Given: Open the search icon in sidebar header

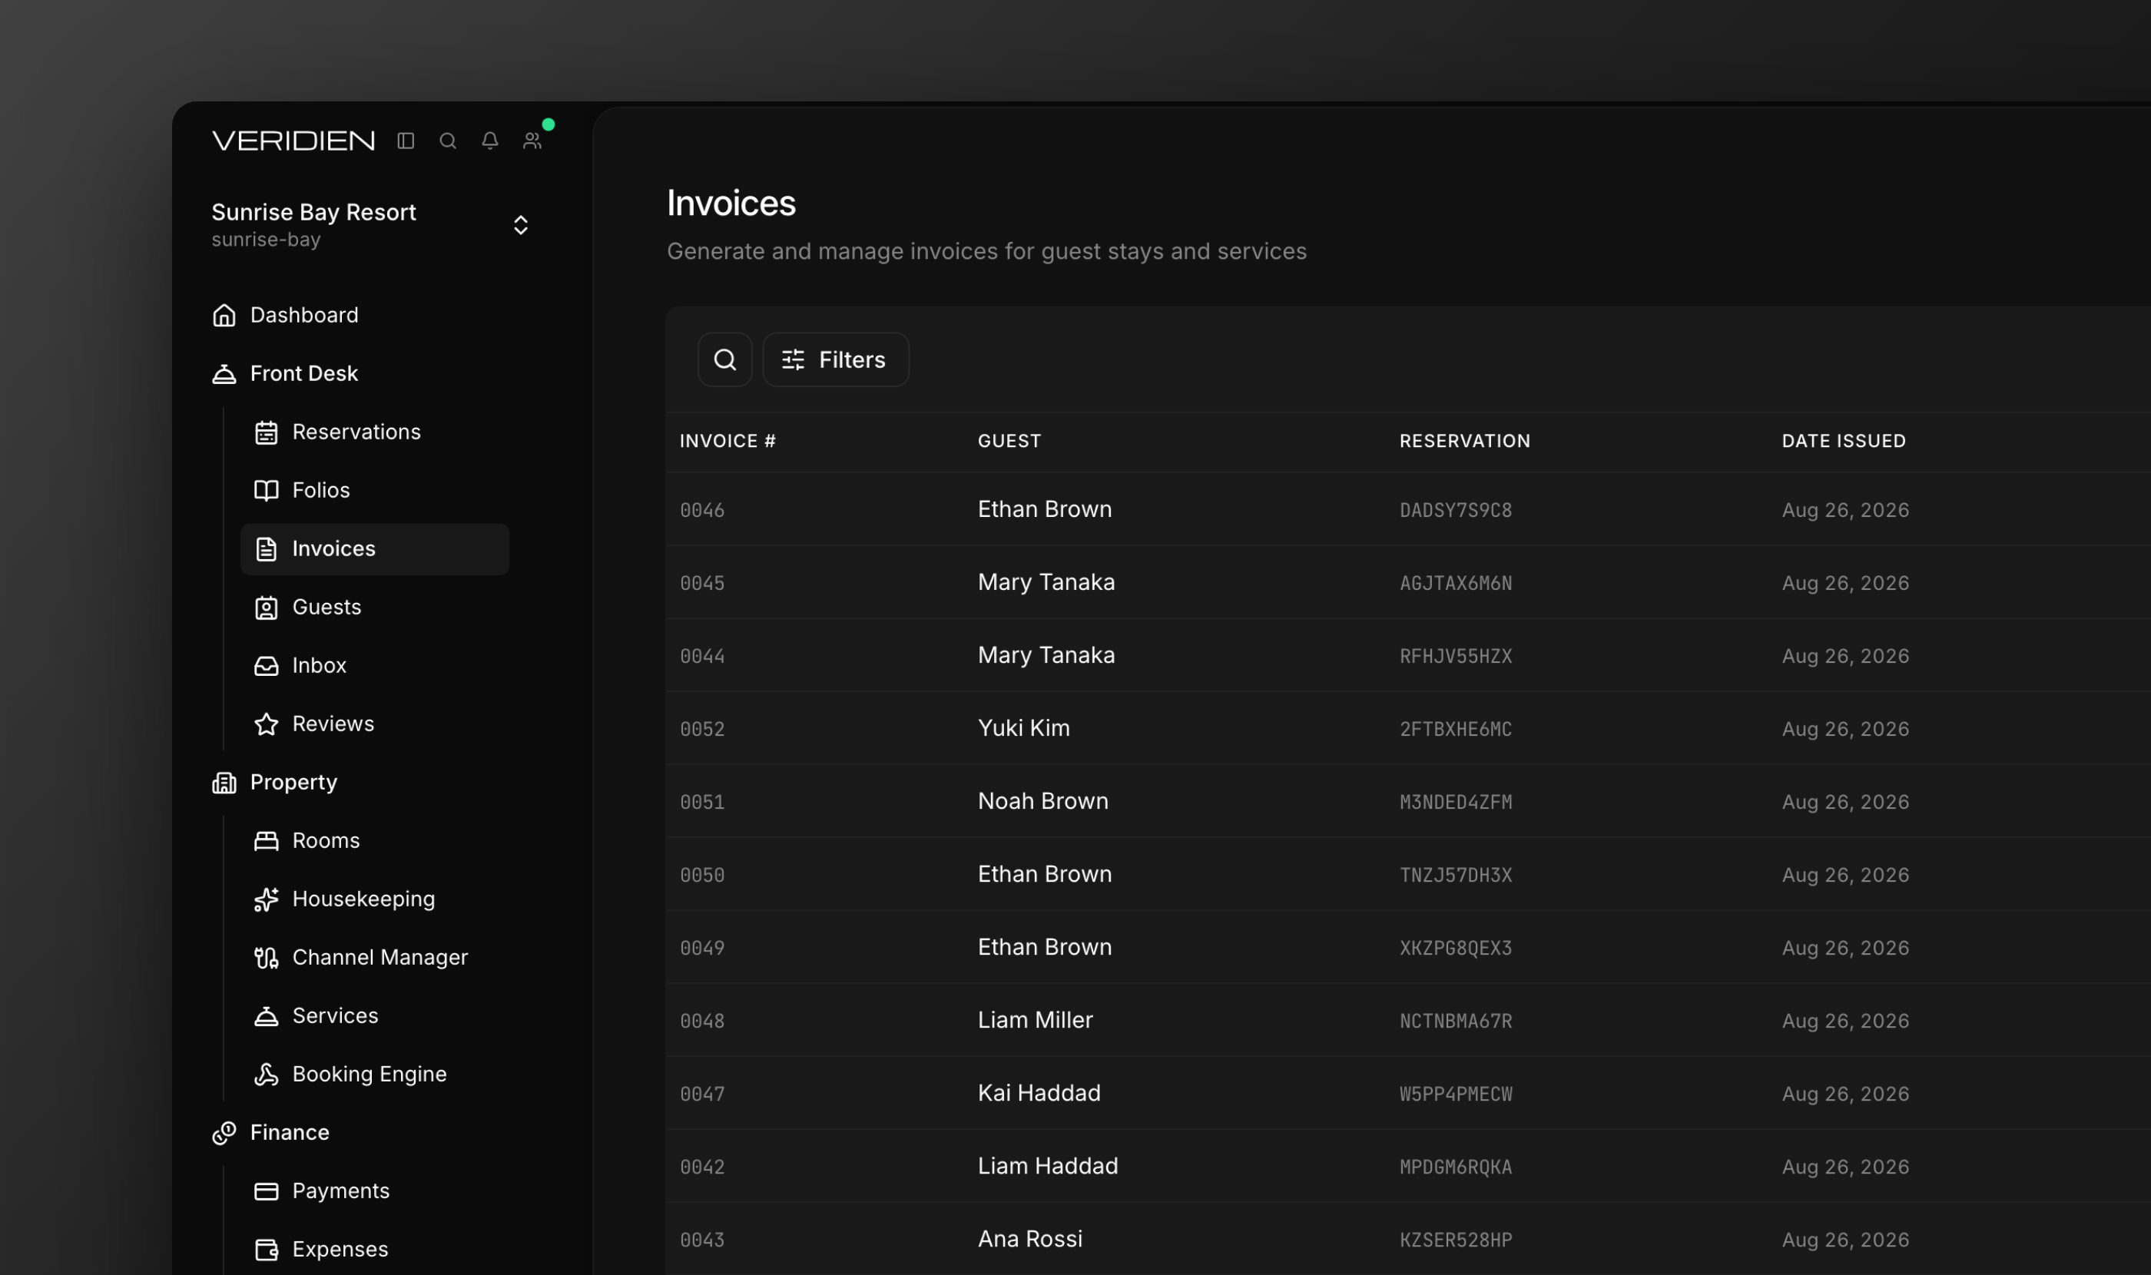Looking at the screenshot, I should (x=448, y=141).
